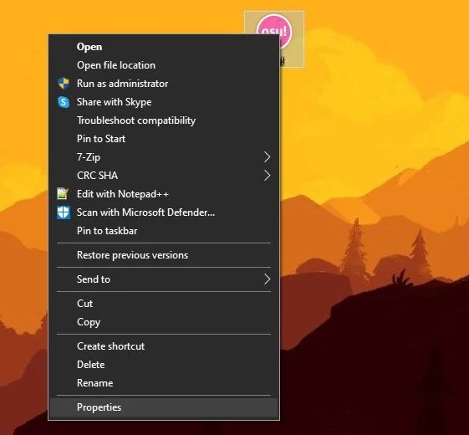Choose Copy from the context menu
469x435 pixels.
pos(164,322)
